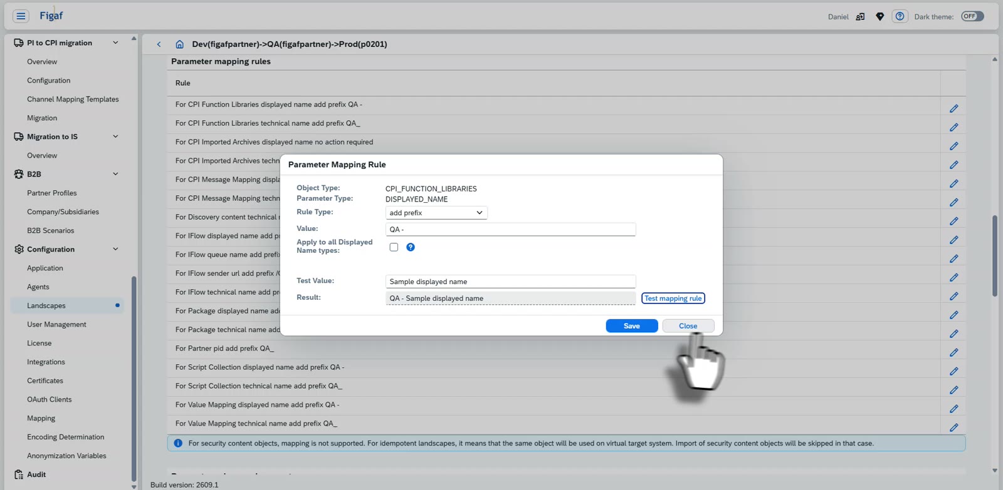Click the Test mapping rule button
The image size is (1003, 490).
coord(673,299)
